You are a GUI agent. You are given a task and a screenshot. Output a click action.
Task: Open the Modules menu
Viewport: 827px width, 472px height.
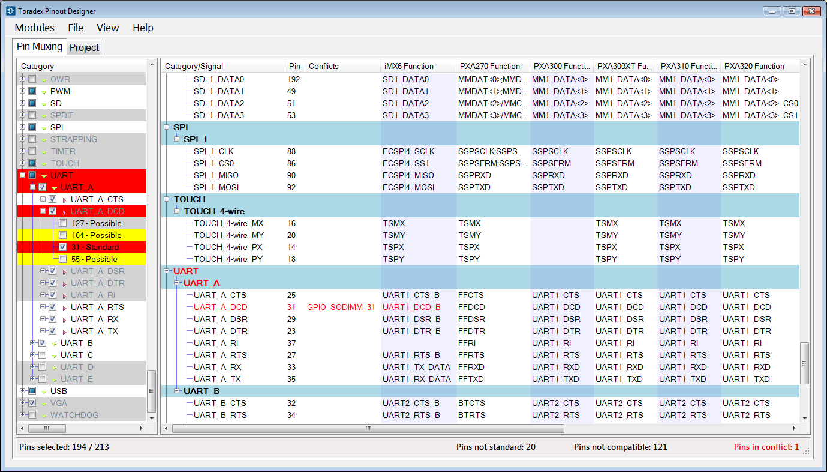pos(35,28)
